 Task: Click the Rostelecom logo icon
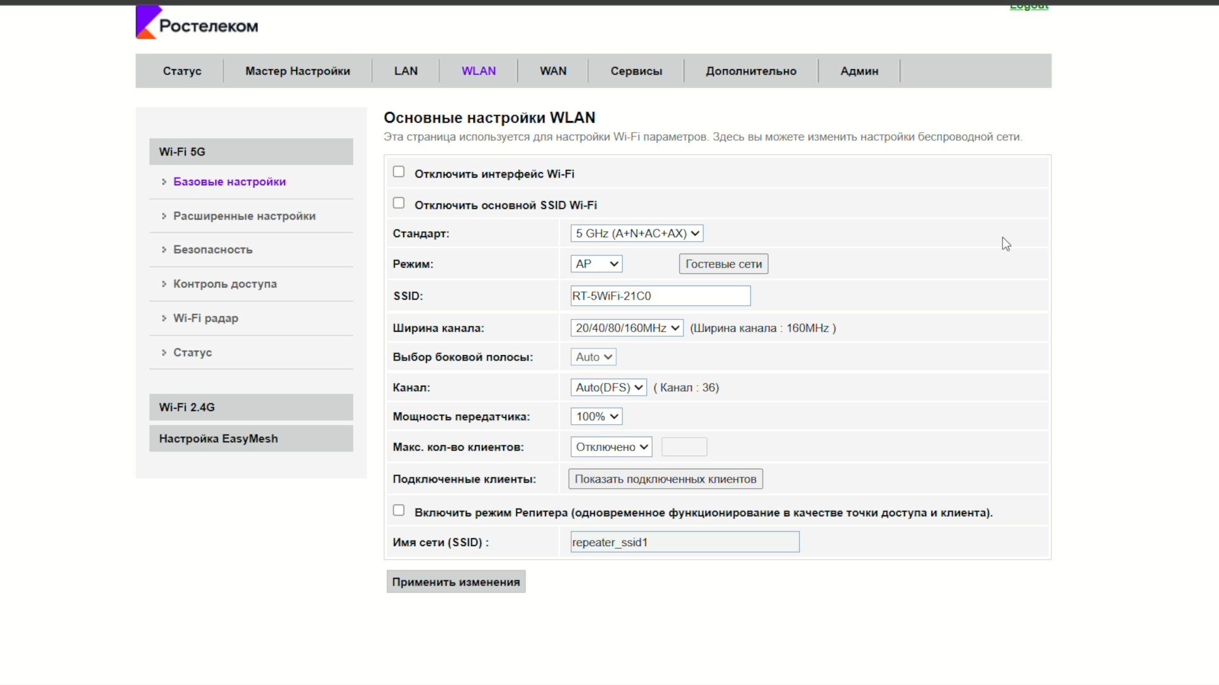click(x=146, y=23)
